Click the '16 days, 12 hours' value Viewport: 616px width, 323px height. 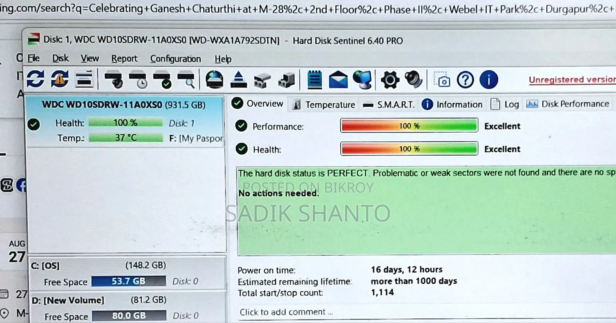tap(407, 269)
